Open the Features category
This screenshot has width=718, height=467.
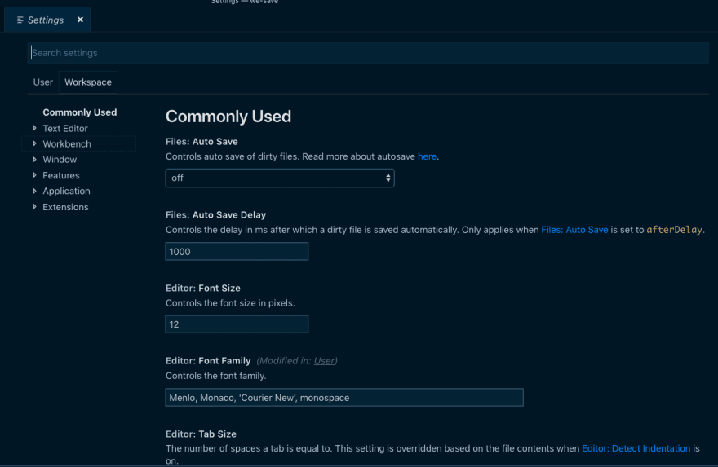[x=61, y=175]
